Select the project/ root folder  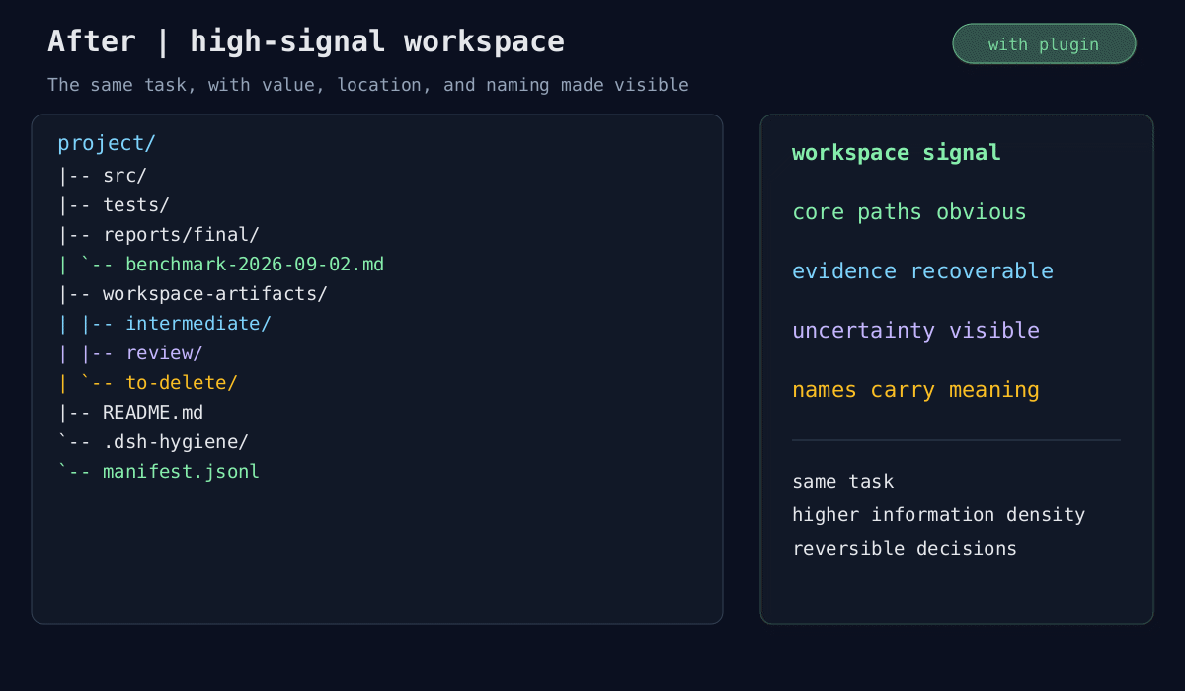click(107, 143)
